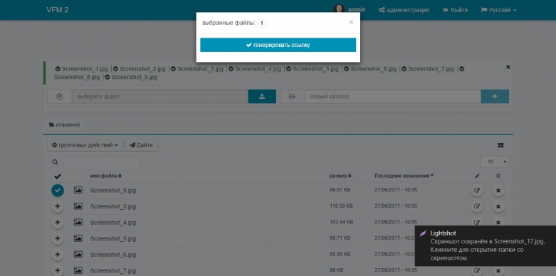Click the image icon beside Screenshot_4.jpg
This screenshot has width=556, height=276.
click(x=78, y=222)
